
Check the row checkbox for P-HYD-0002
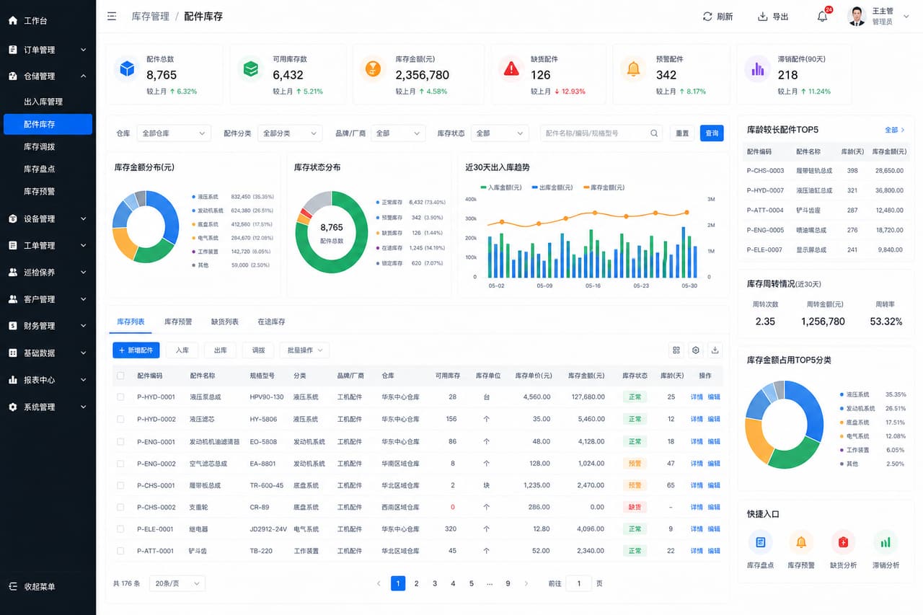pos(120,419)
